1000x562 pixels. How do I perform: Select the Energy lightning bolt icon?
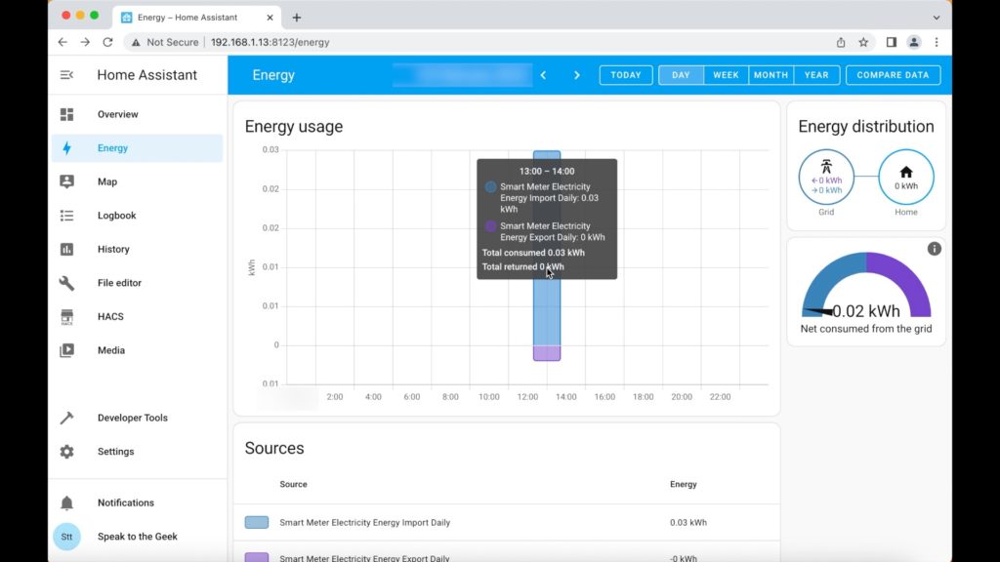point(67,148)
